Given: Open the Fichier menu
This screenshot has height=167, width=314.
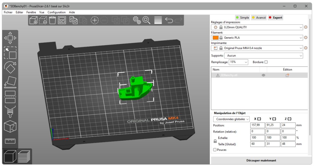Looking at the screenshot, I should click(x=8, y=12).
